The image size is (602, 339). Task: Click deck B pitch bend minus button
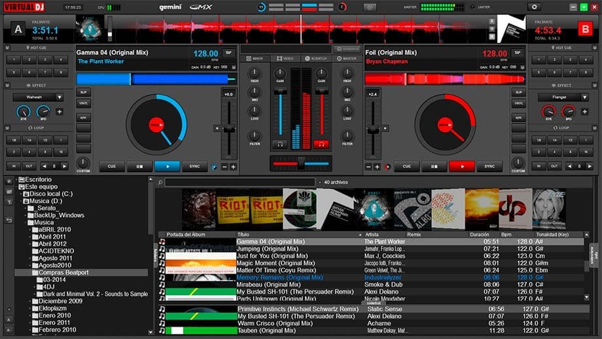368,167
